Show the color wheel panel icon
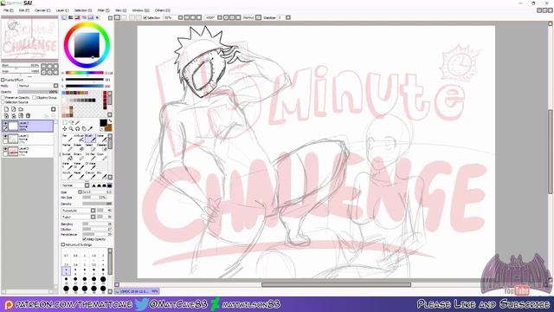This screenshot has height=312, width=554. pos(64,17)
